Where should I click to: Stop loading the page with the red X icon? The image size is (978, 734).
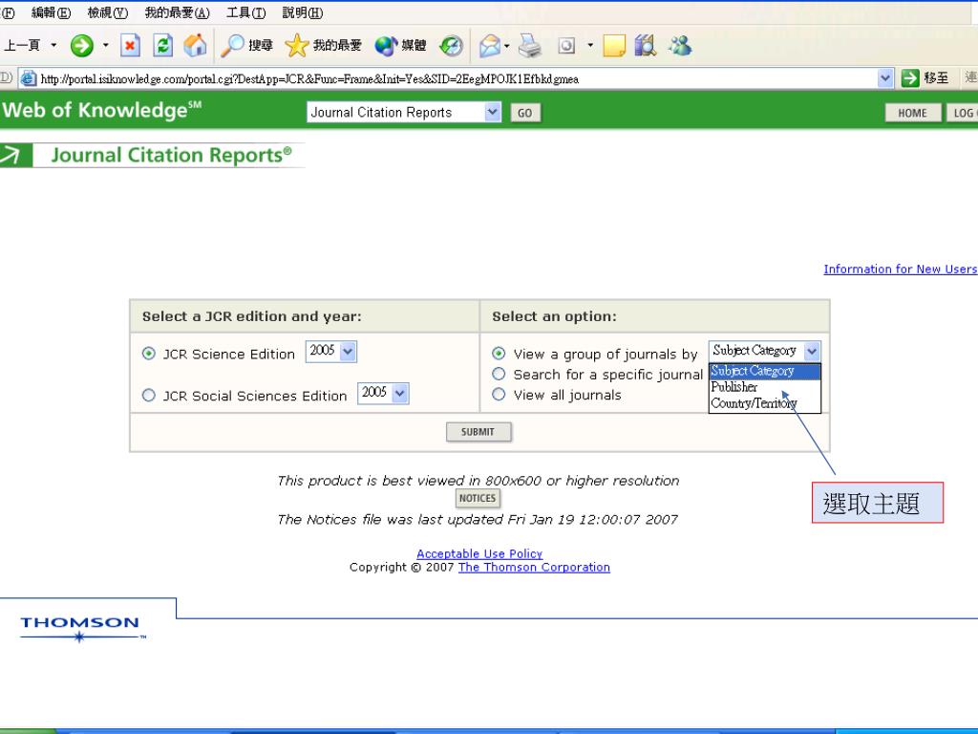(x=130, y=46)
